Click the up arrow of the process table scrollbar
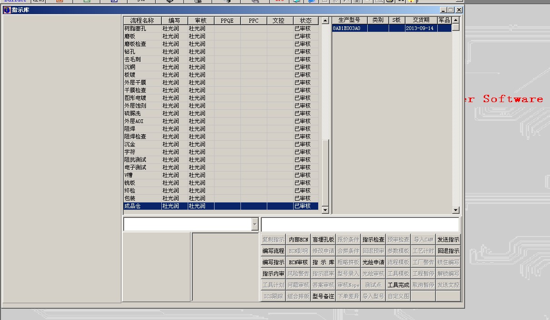 click(325, 20)
